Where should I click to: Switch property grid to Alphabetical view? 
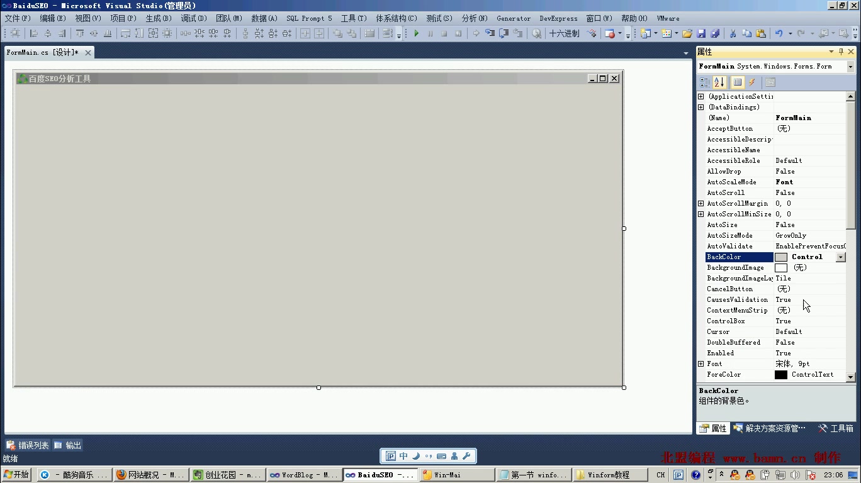tap(720, 82)
